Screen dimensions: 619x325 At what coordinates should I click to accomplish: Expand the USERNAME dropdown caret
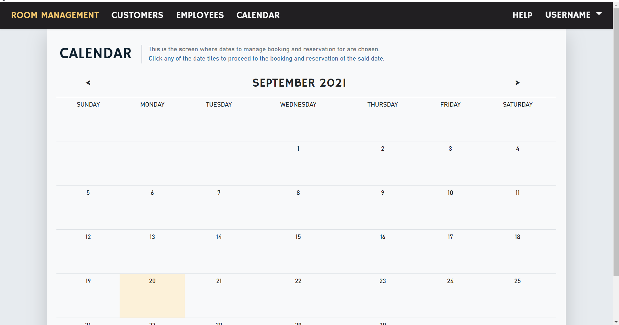[599, 14]
